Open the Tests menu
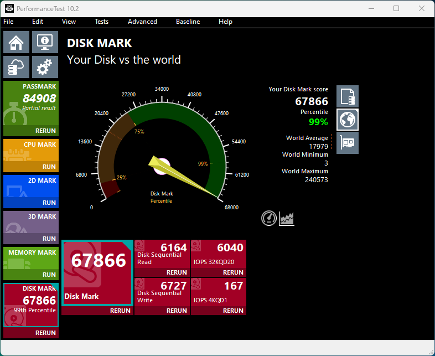The height and width of the screenshot is (356, 435). pos(101,22)
